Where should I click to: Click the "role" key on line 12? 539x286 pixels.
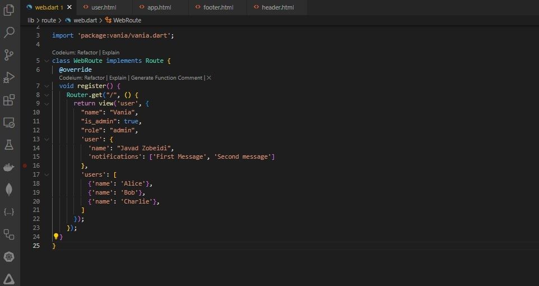point(91,131)
